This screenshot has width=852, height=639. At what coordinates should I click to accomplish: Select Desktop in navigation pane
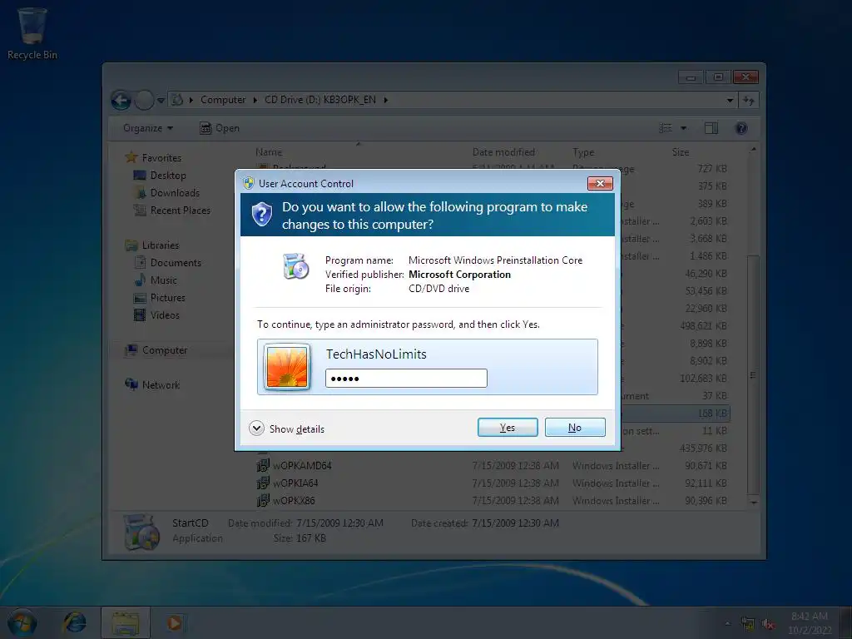tap(160, 175)
